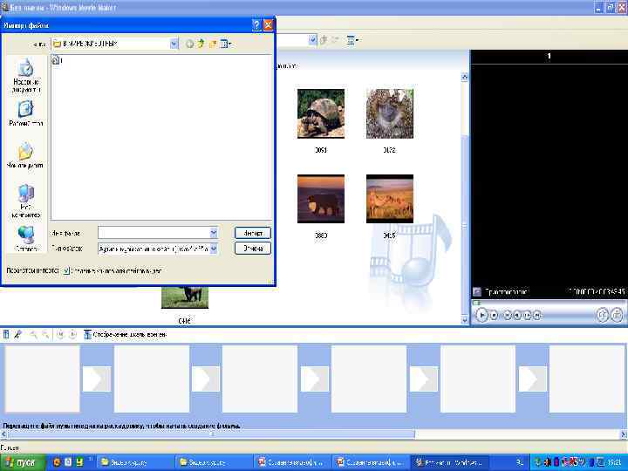Open Set Audio Levels in storyboard toolbar

point(6,334)
